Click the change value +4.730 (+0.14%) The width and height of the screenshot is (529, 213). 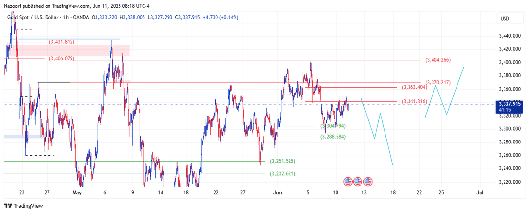point(220,17)
